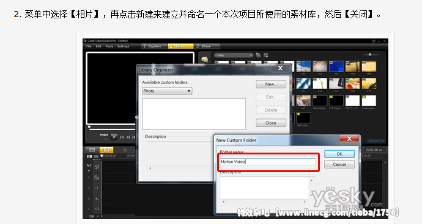
Task: Select the V21 video thumbnail
Action: [x=303, y=101]
